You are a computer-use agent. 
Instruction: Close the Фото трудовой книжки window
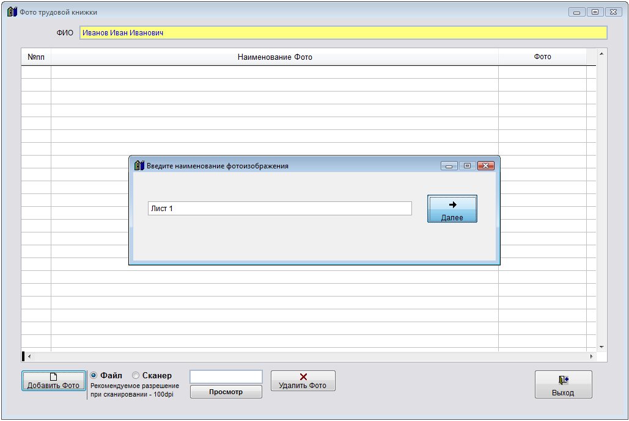pos(614,12)
